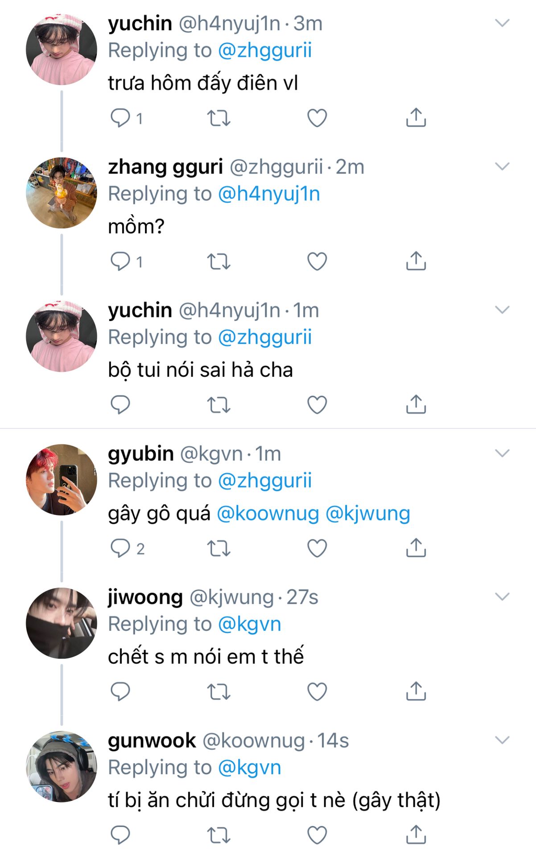Retweet jiwoong's "chết s m nói em t thế" tweet
Image resolution: width=536 pixels, height=856 pixels.
(219, 691)
